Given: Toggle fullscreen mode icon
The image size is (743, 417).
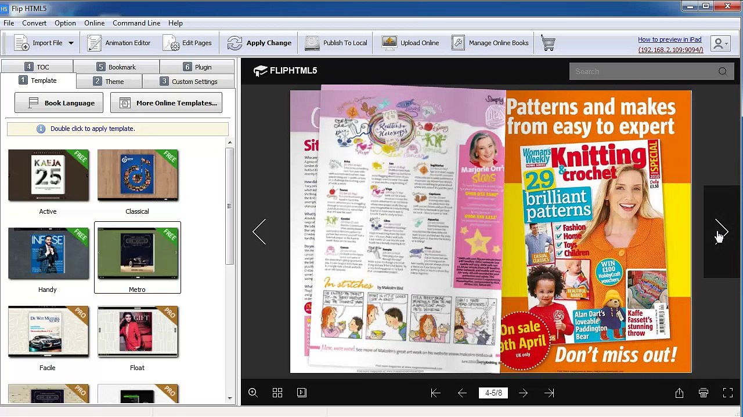Looking at the screenshot, I should tap(728, 393).
